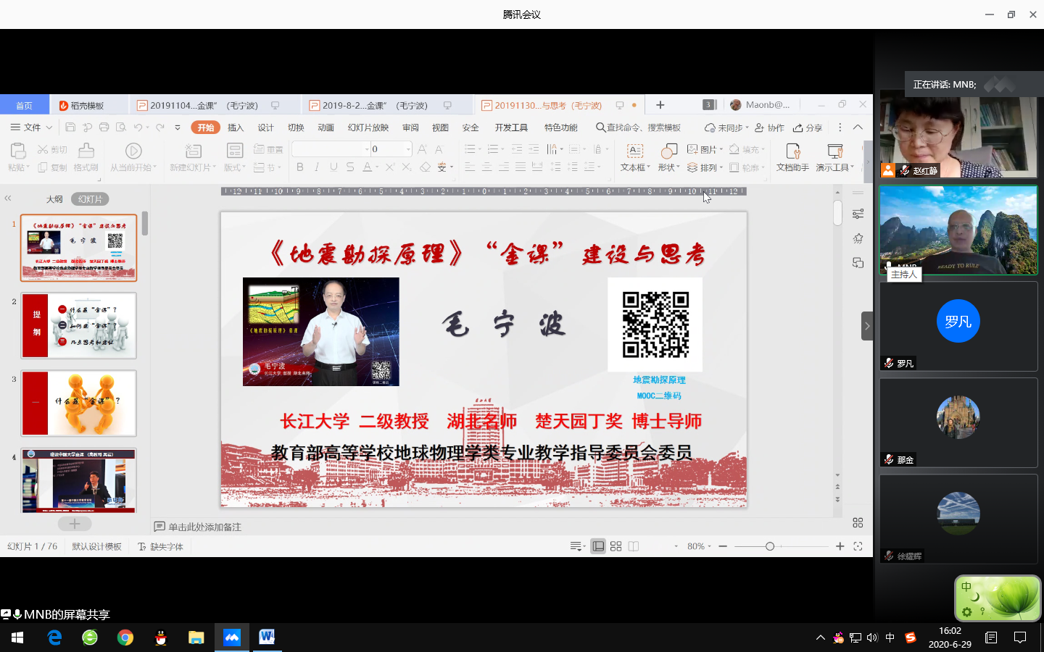The image size is (1044, 652).
Task: Toggle bold formatting button
Action: (300, 167)
